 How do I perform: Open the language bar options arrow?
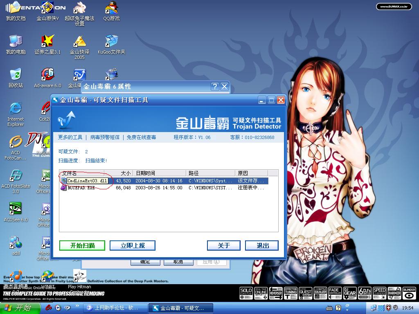[347, 310]
